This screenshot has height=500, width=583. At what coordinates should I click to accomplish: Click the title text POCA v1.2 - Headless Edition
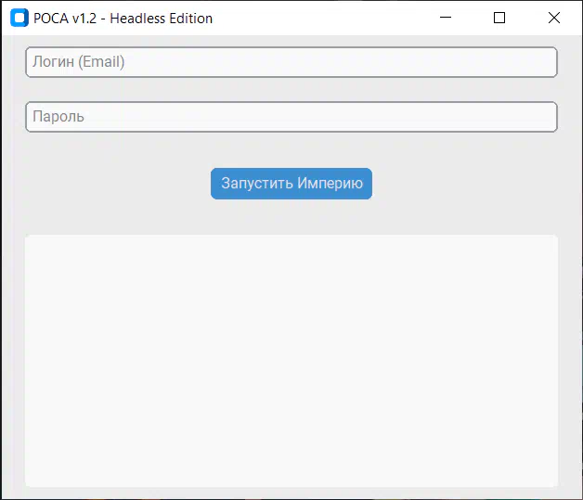pyautogui.click(x=123, y=19)
